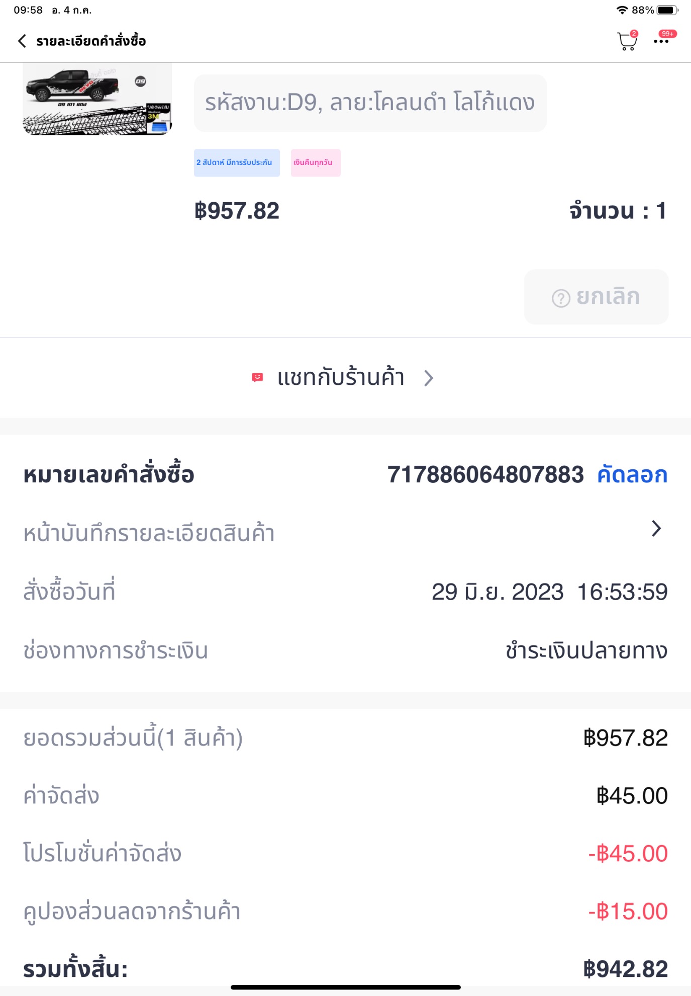Viewport: 691px width, 996px height.
Task: Tap the pink เงินคืนทุกวัน tag
Action: [x=315, y=162]
